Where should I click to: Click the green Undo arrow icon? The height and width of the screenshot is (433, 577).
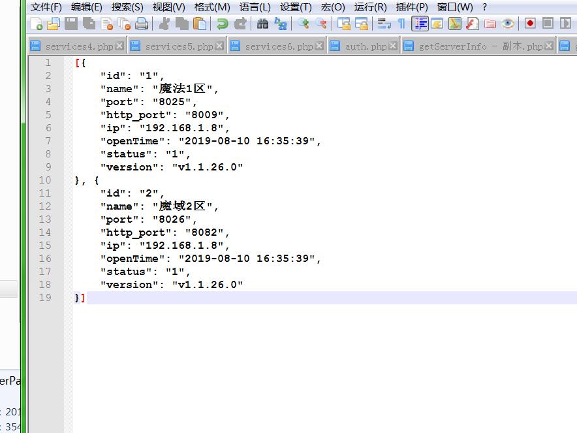coord(223,24)
